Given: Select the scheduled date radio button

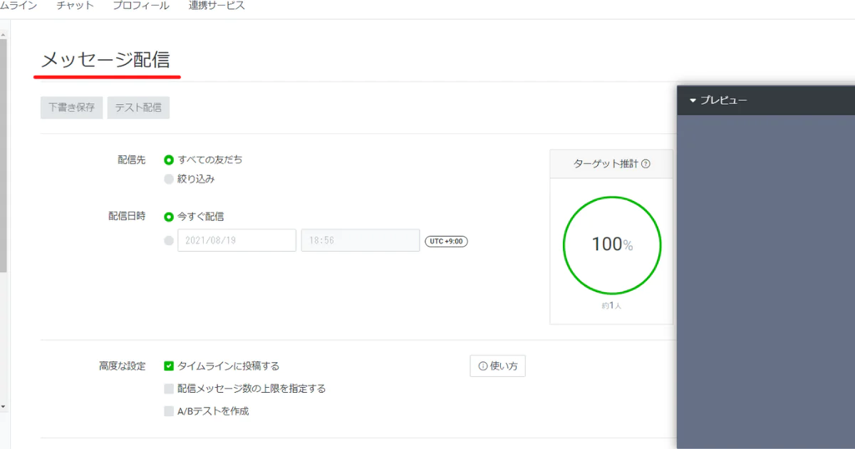Looking at the screenshot, I should (x=169, y=241).
